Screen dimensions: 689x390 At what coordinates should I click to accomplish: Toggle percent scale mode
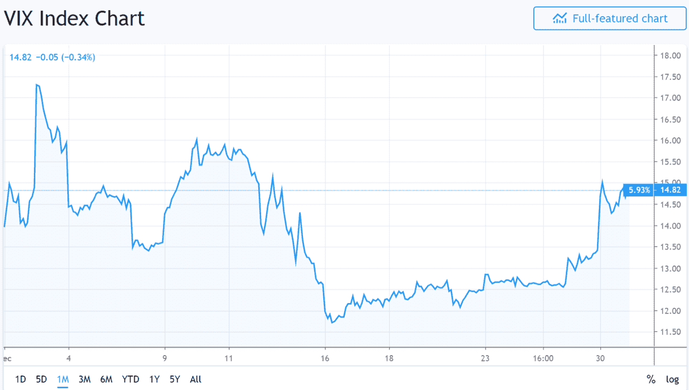651,379
